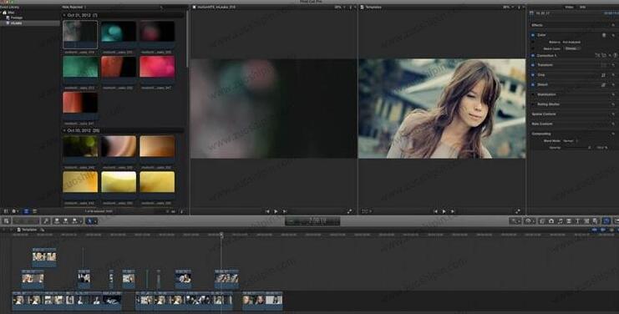Image resolution: width=619 pixels, height=314 pixels.
Task: Play the main Templates viewer
Action: click(444, 211)
